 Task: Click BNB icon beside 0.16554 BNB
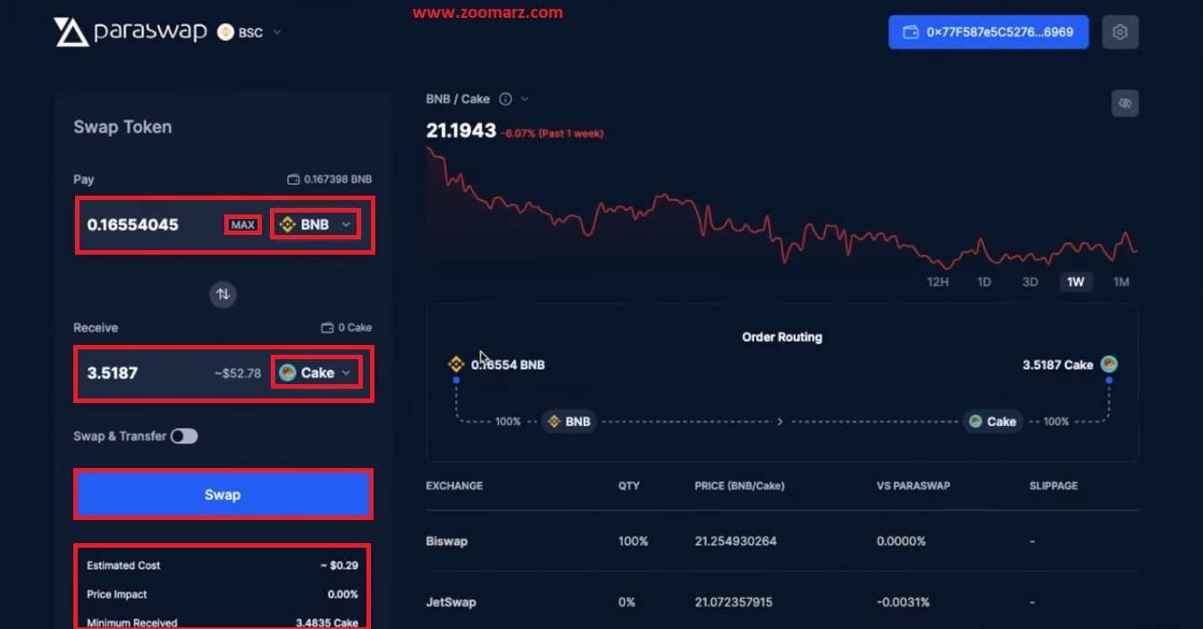456,364
